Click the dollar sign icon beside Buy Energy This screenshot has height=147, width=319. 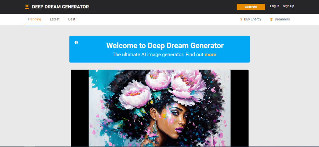pyautogui.click(x=241, y=19)
